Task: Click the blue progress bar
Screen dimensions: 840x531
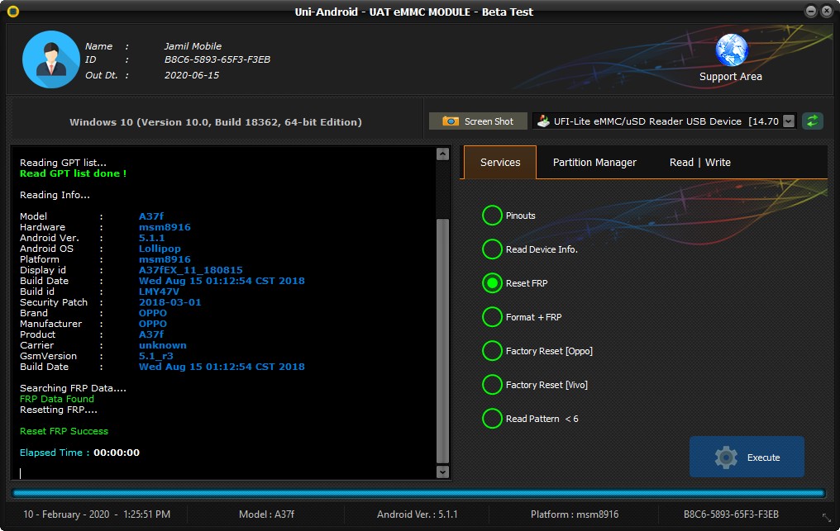Action: point(419,493)
